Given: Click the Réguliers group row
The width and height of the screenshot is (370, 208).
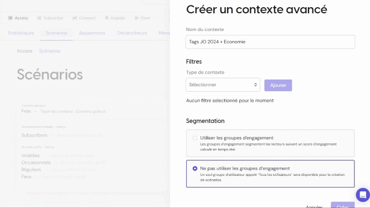Looking at the screenshot, I should coord(58,170).
